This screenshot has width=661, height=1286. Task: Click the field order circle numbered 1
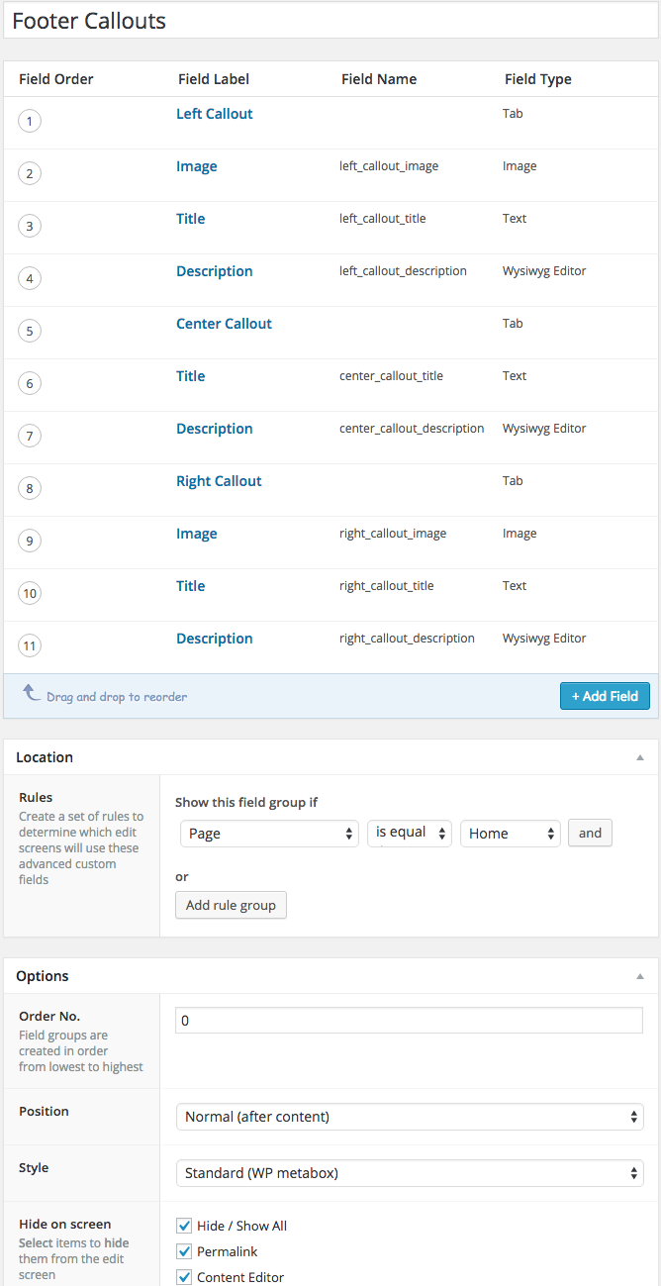(x=30, y=122)
